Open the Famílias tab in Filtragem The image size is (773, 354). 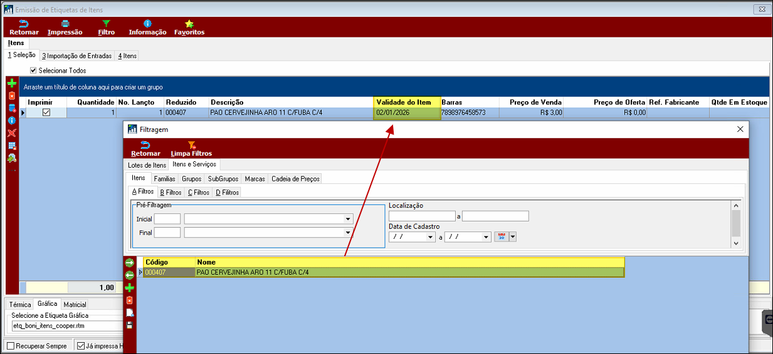[x=164, y=179]
